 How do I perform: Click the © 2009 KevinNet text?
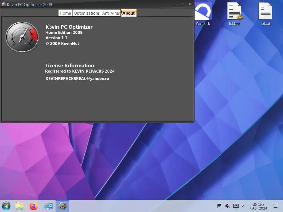click(62, 43)
